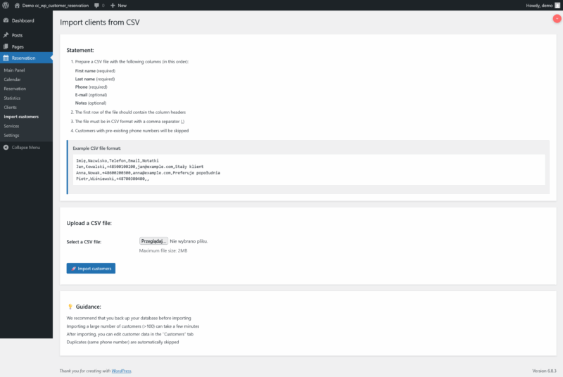563x377 pixels.
Task: Click Przeglądaj file browse button
Action: (x=153, y=241)
